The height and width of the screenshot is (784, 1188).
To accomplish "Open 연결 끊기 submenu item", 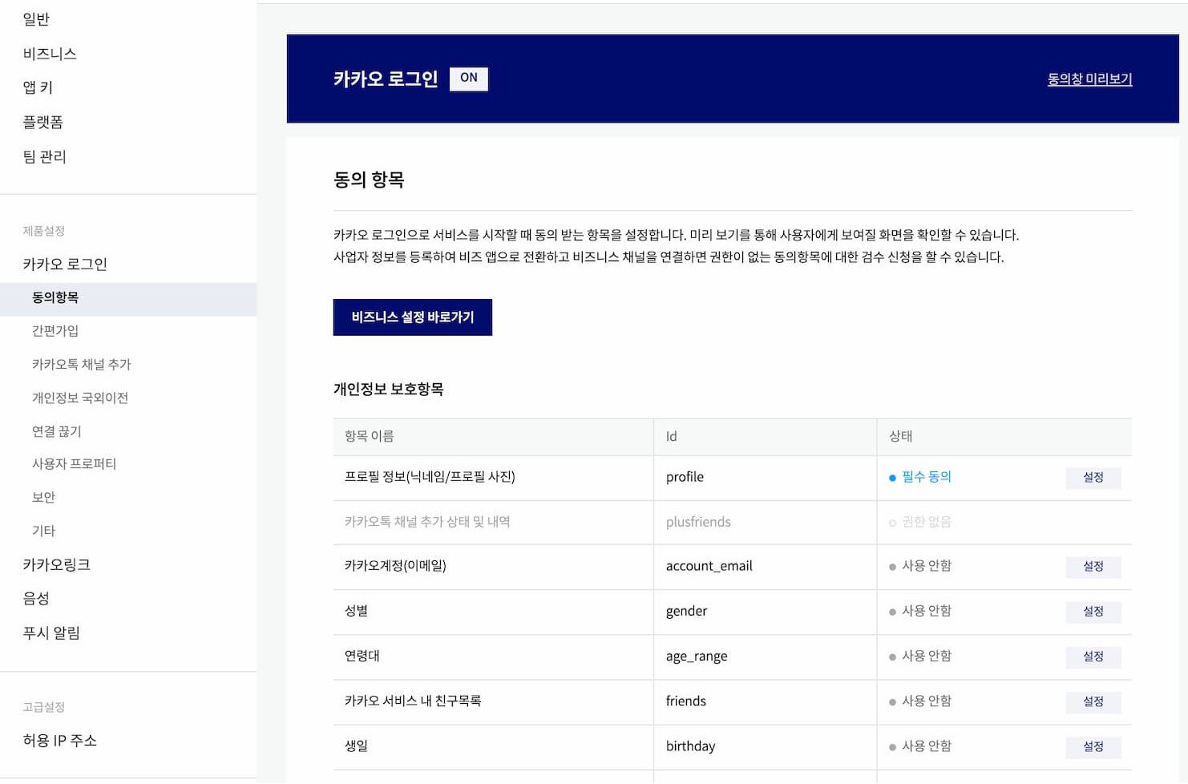I will tap(56, 431).
